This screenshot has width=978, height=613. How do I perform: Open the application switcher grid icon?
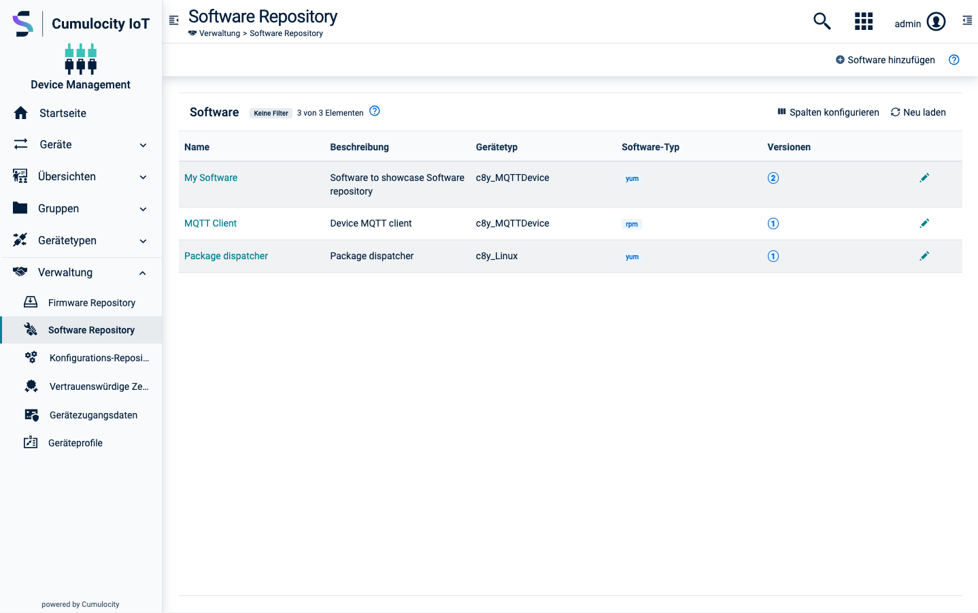tap(864, 21)
